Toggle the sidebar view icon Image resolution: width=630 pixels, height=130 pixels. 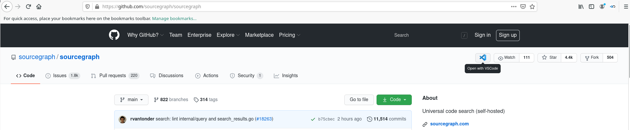[591, 7]
